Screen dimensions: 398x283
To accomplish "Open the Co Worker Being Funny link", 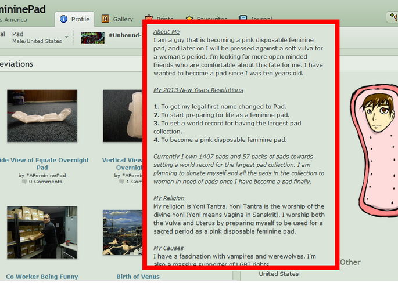I will pos(42,277).
